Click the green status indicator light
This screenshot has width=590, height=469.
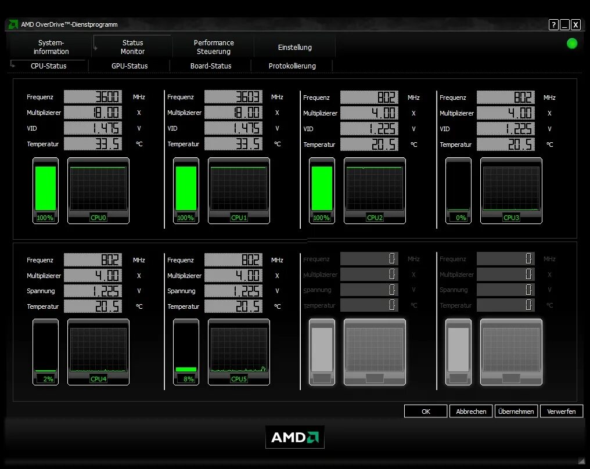pyautogui.click(x=572, y=44)
